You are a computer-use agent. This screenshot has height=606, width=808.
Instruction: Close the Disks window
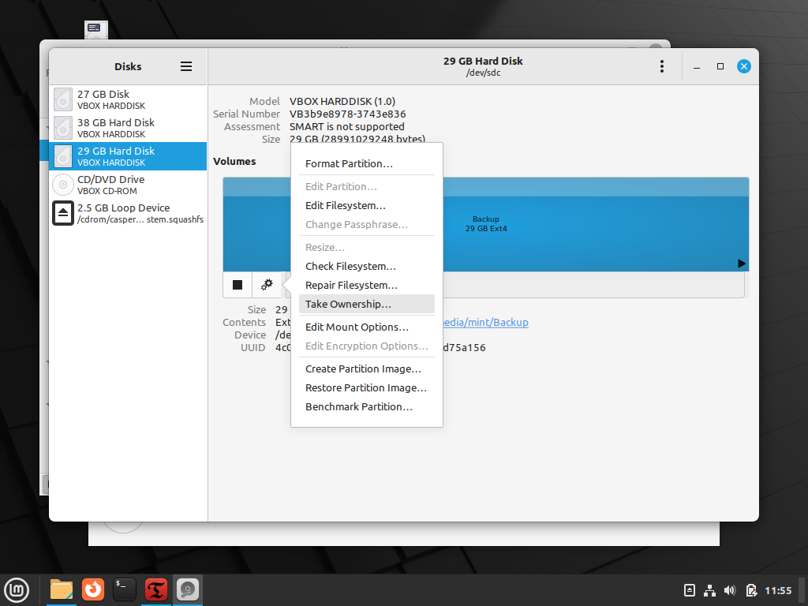pos(743,66)
